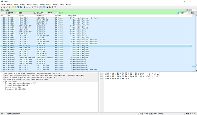Screen dimensions: 197x115
Task: Toggle packet colorization toolbar icon
Action: (44, 7)
